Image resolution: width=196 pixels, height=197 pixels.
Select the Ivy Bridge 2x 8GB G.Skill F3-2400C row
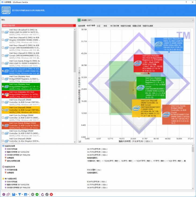pyautogui.click(x=21, y=118)
